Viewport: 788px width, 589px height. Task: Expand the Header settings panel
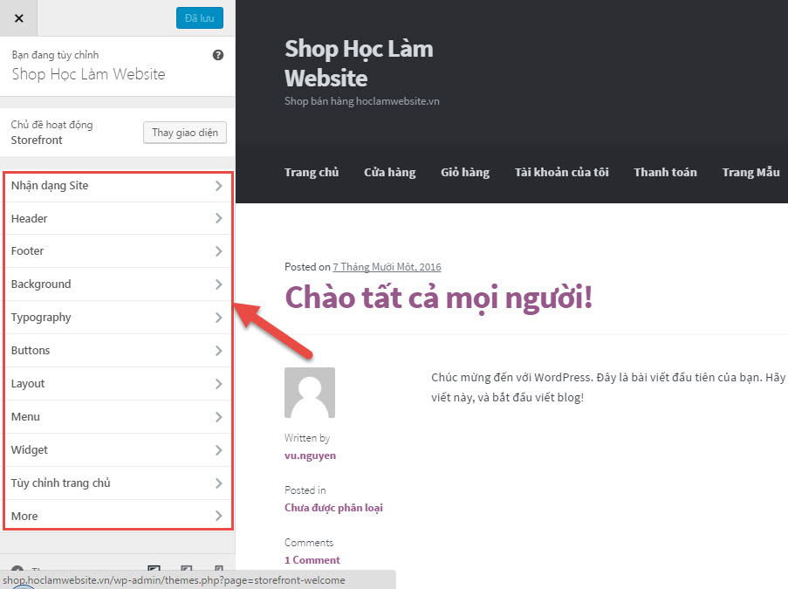tap(118, 218)
